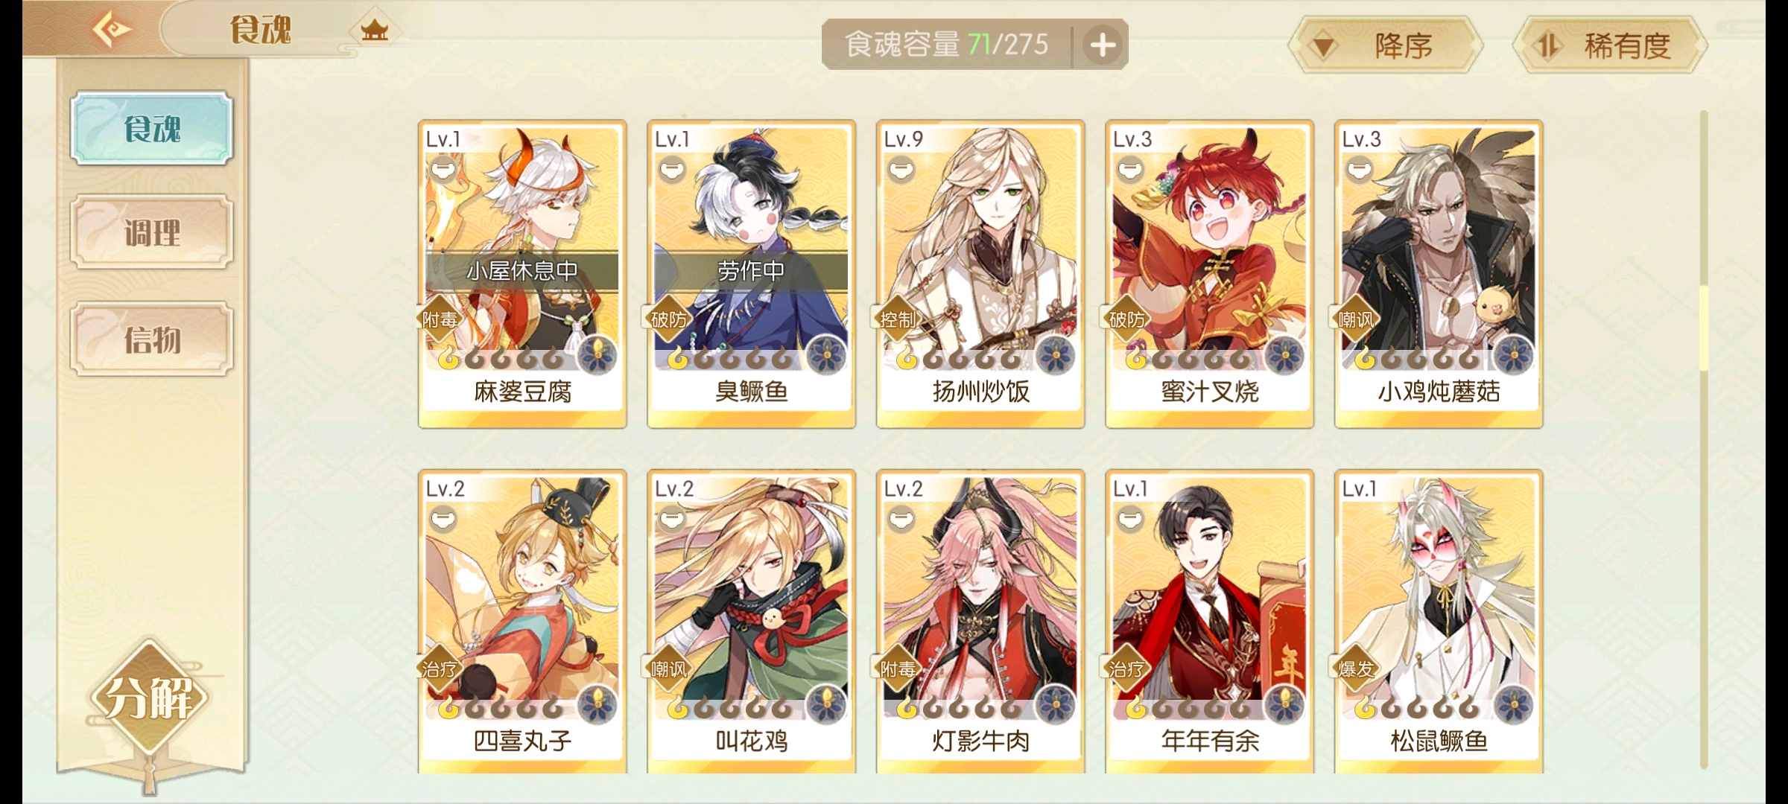1788x804 pixels.
Task: Switch to the 食魂 tab
Action: point(152,128)
